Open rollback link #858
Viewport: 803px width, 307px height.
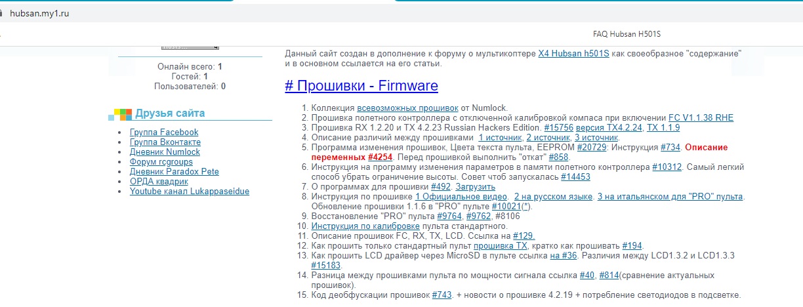(x=560, y=157)
